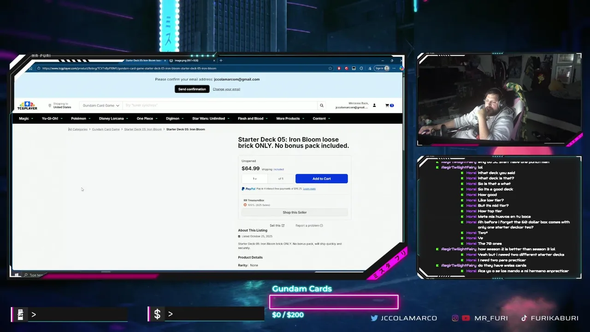Image resolution: width=590 pixels, height=332 pixels.
Task: Click the Shop this Seller button
Action: pyautogui.click(x=295, y=213)
